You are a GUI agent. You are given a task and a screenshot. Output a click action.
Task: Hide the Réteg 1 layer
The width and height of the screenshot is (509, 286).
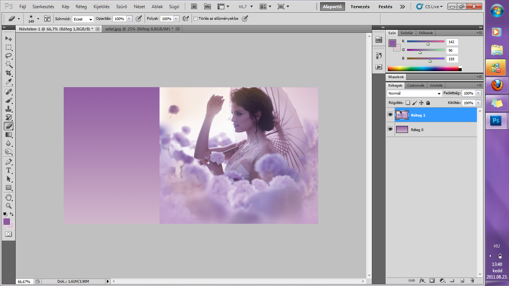[x=390, y=115]
